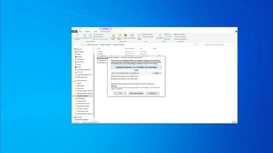Select Videos in the navigation pane
Viewport: 273px width, 153px height.
pos(78,67)
